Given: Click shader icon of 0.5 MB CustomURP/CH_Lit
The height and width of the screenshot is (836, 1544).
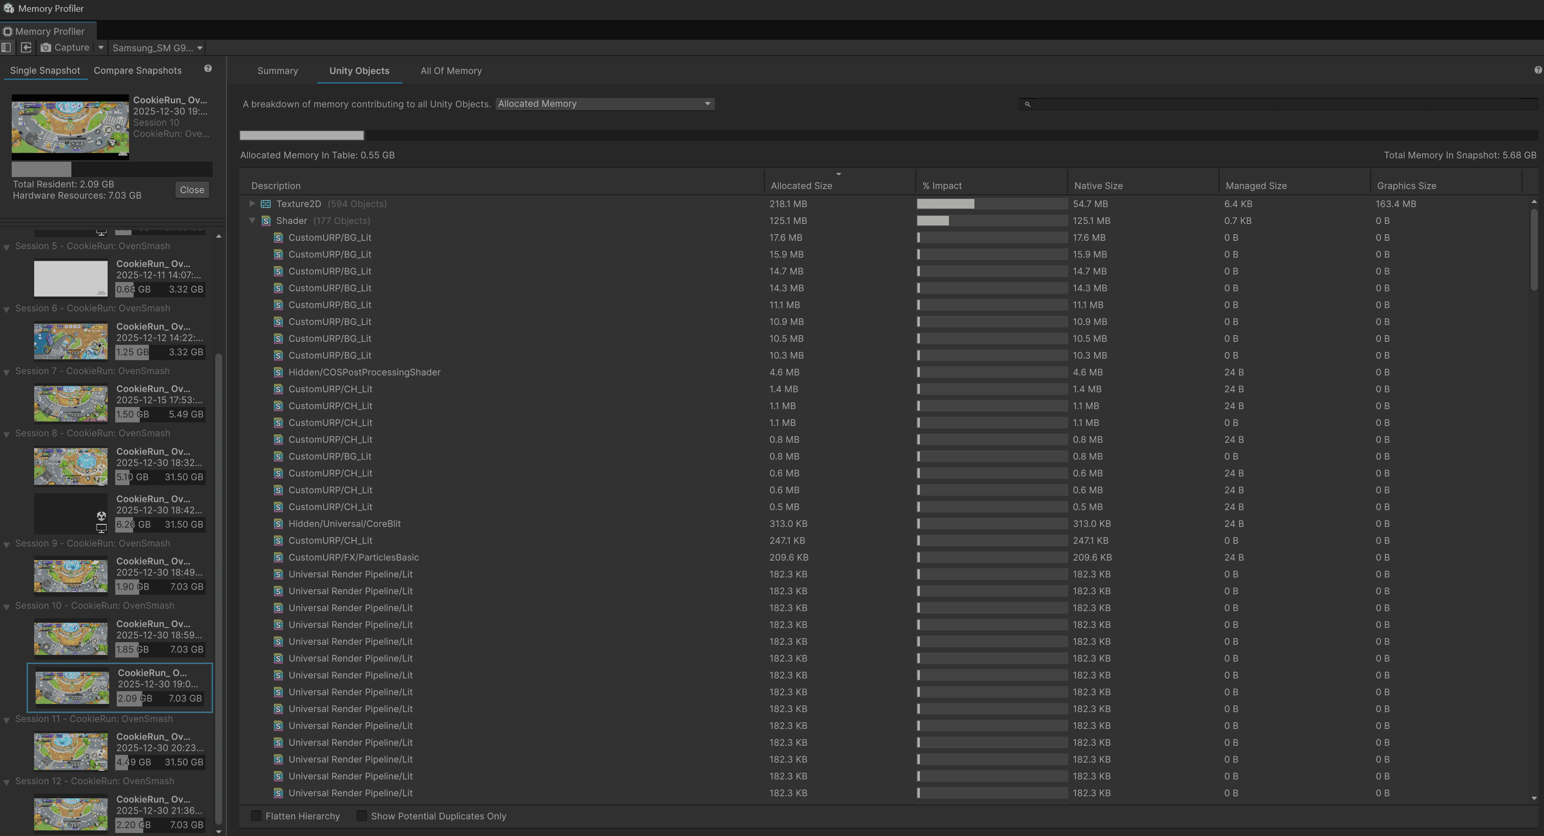Looking at the screenshot, I should tap(278, 507).
